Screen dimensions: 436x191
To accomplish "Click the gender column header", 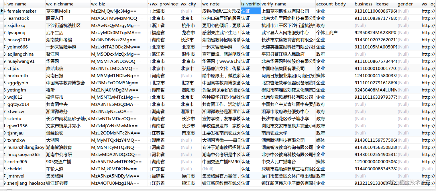I will 409,4.
